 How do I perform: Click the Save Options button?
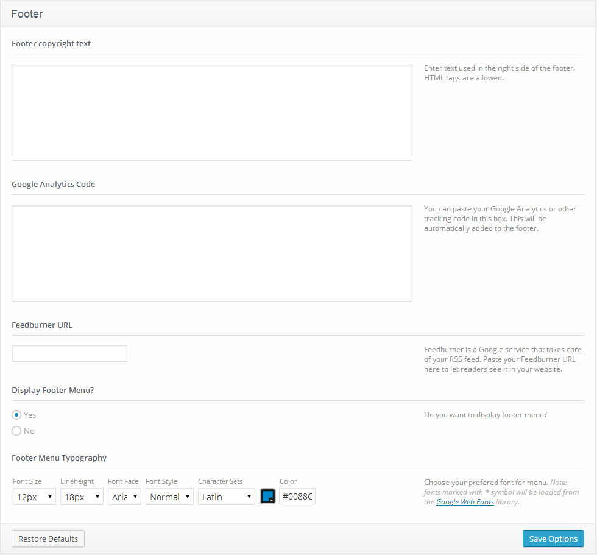pyautogui.click(x=553, y=539)
